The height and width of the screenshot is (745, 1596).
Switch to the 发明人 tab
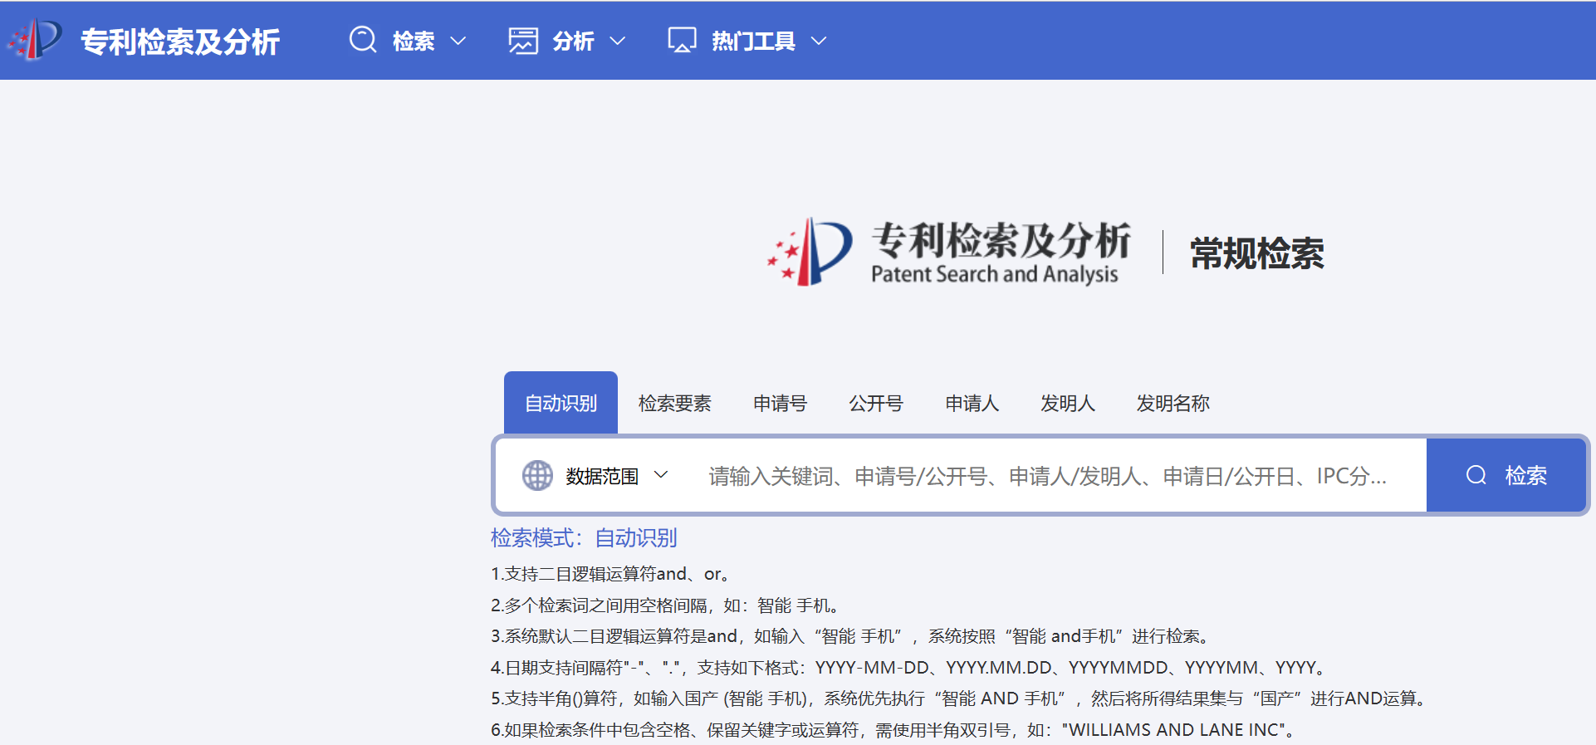coord(1067,404)
